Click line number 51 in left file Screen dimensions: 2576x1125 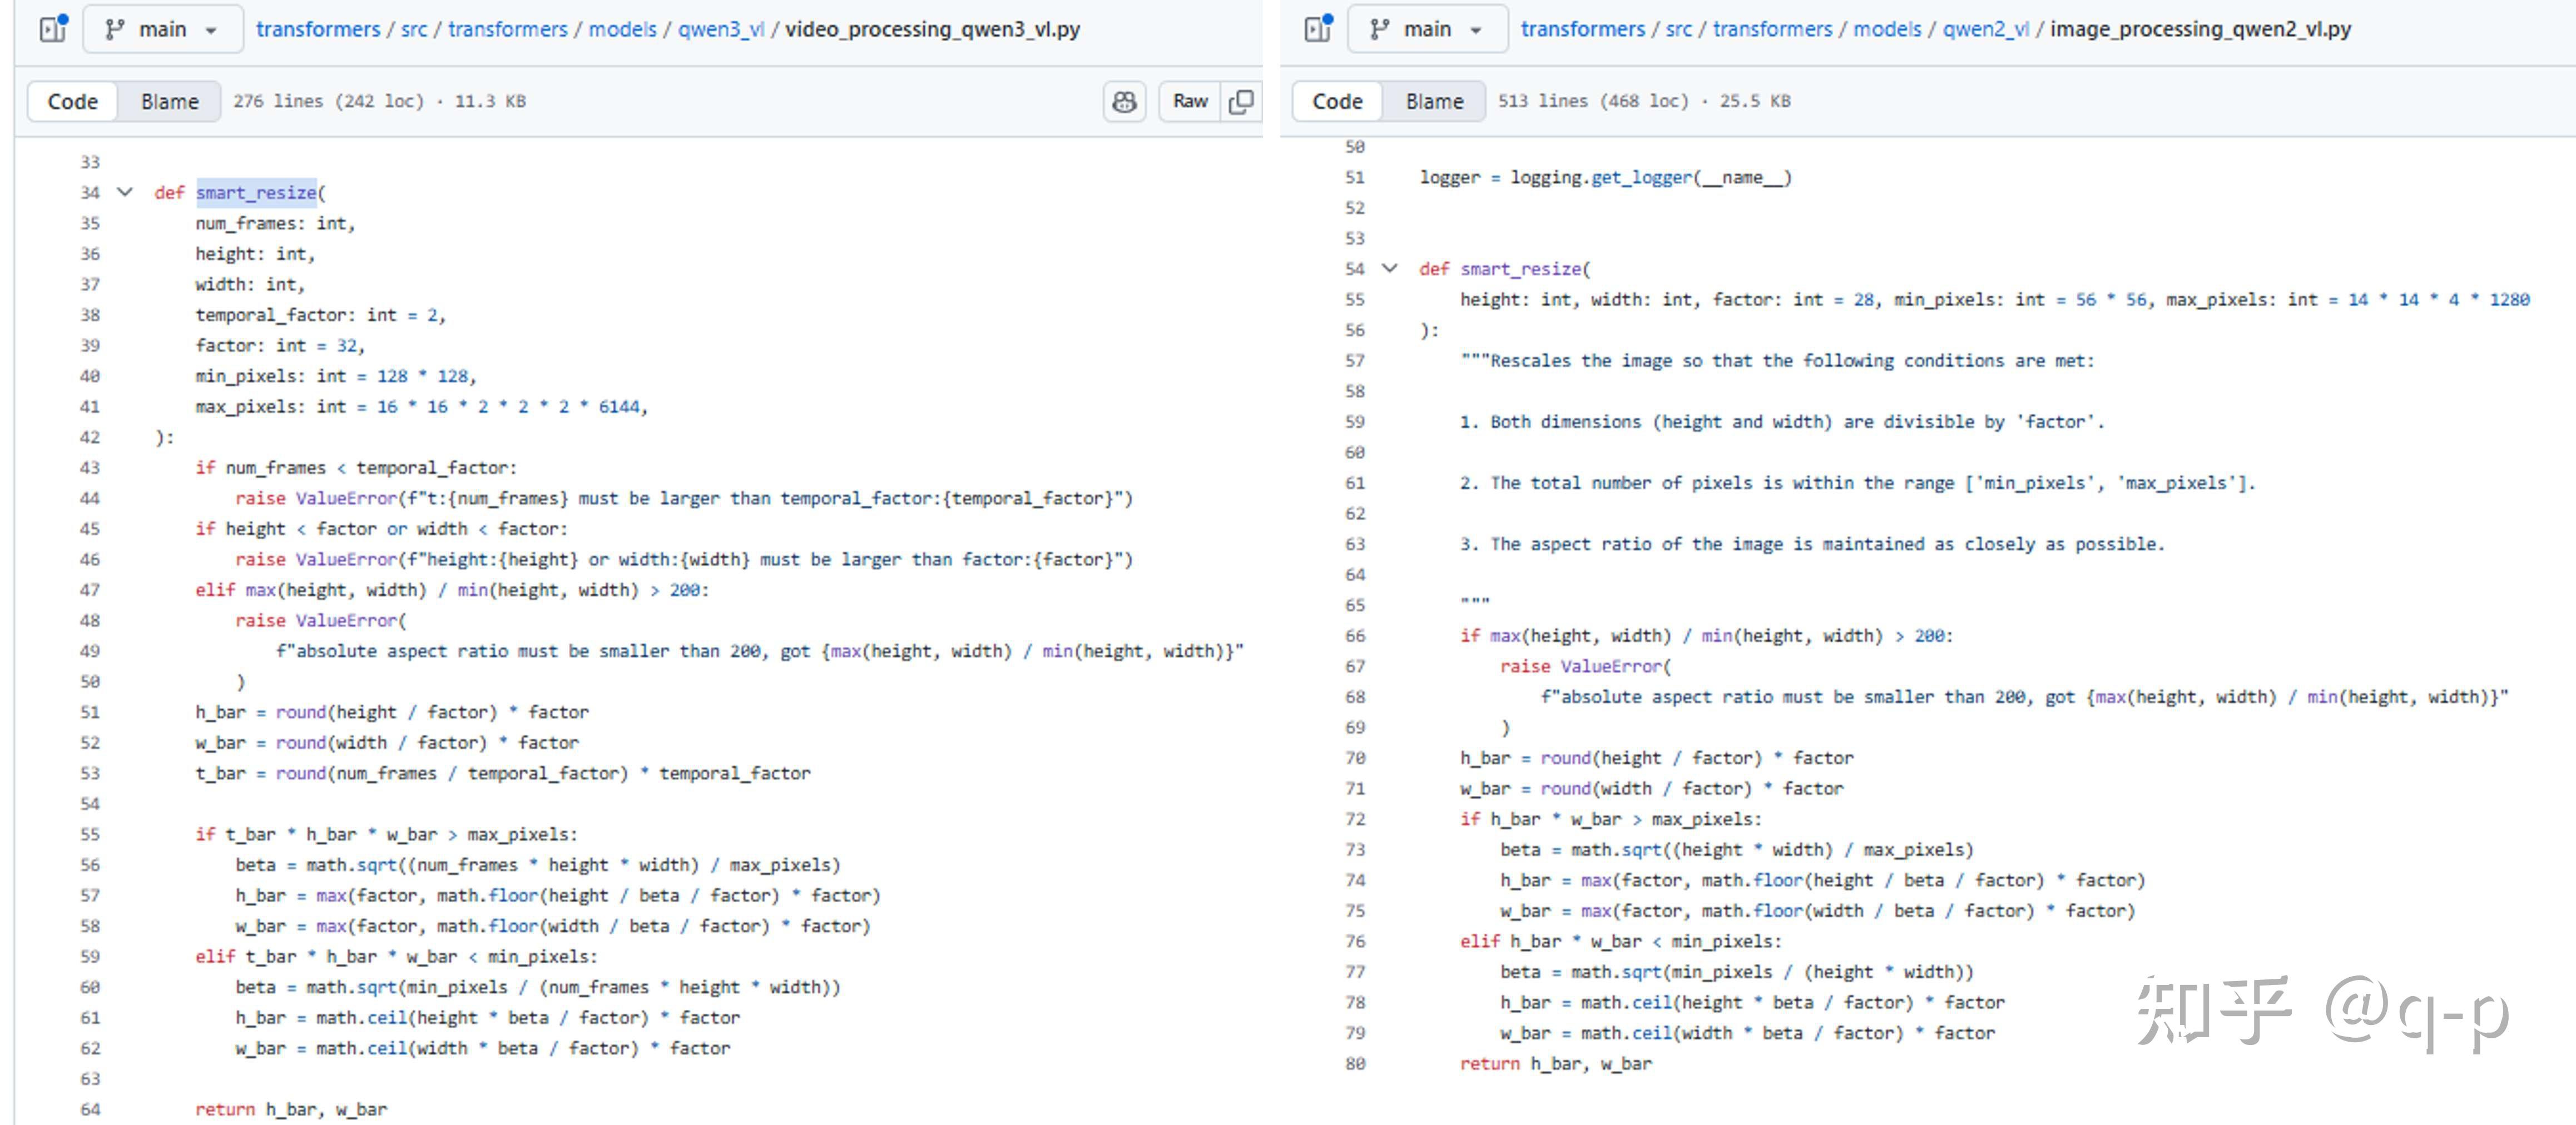90,711
